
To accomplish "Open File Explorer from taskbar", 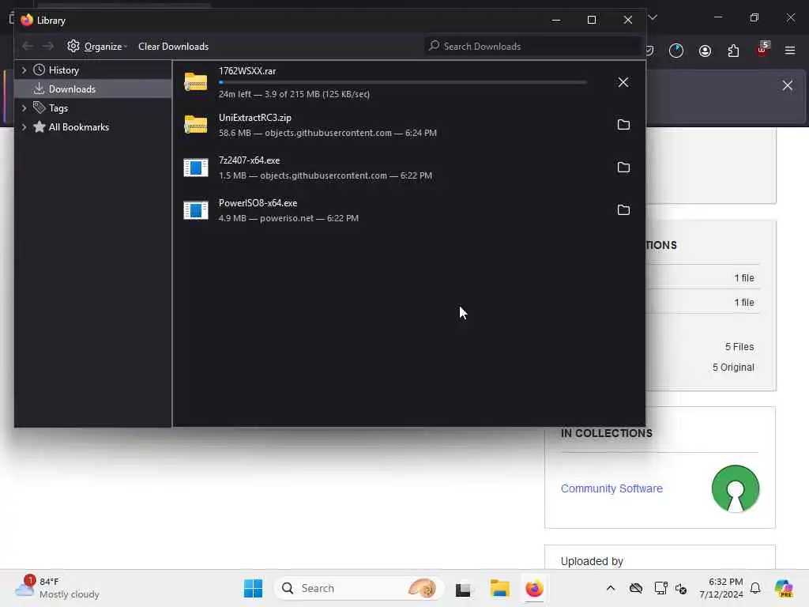I will [x=499, y=588].
